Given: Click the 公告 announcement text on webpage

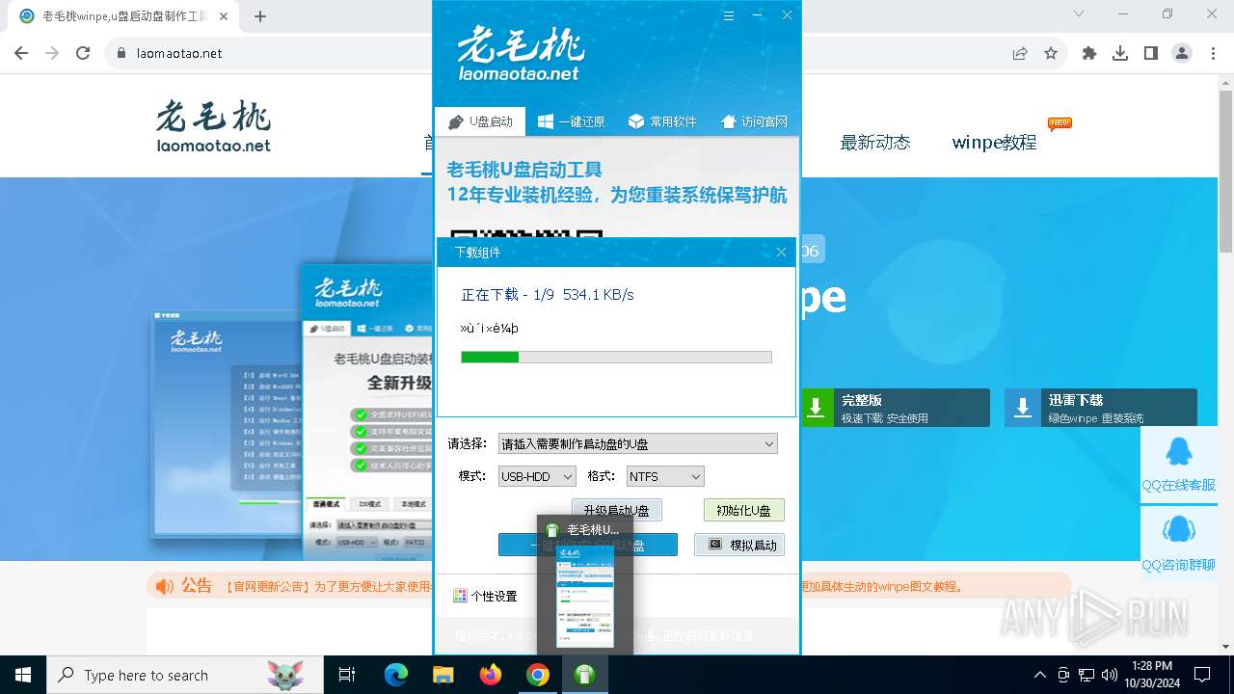Looking at the screenshot, I should point(196,585).
